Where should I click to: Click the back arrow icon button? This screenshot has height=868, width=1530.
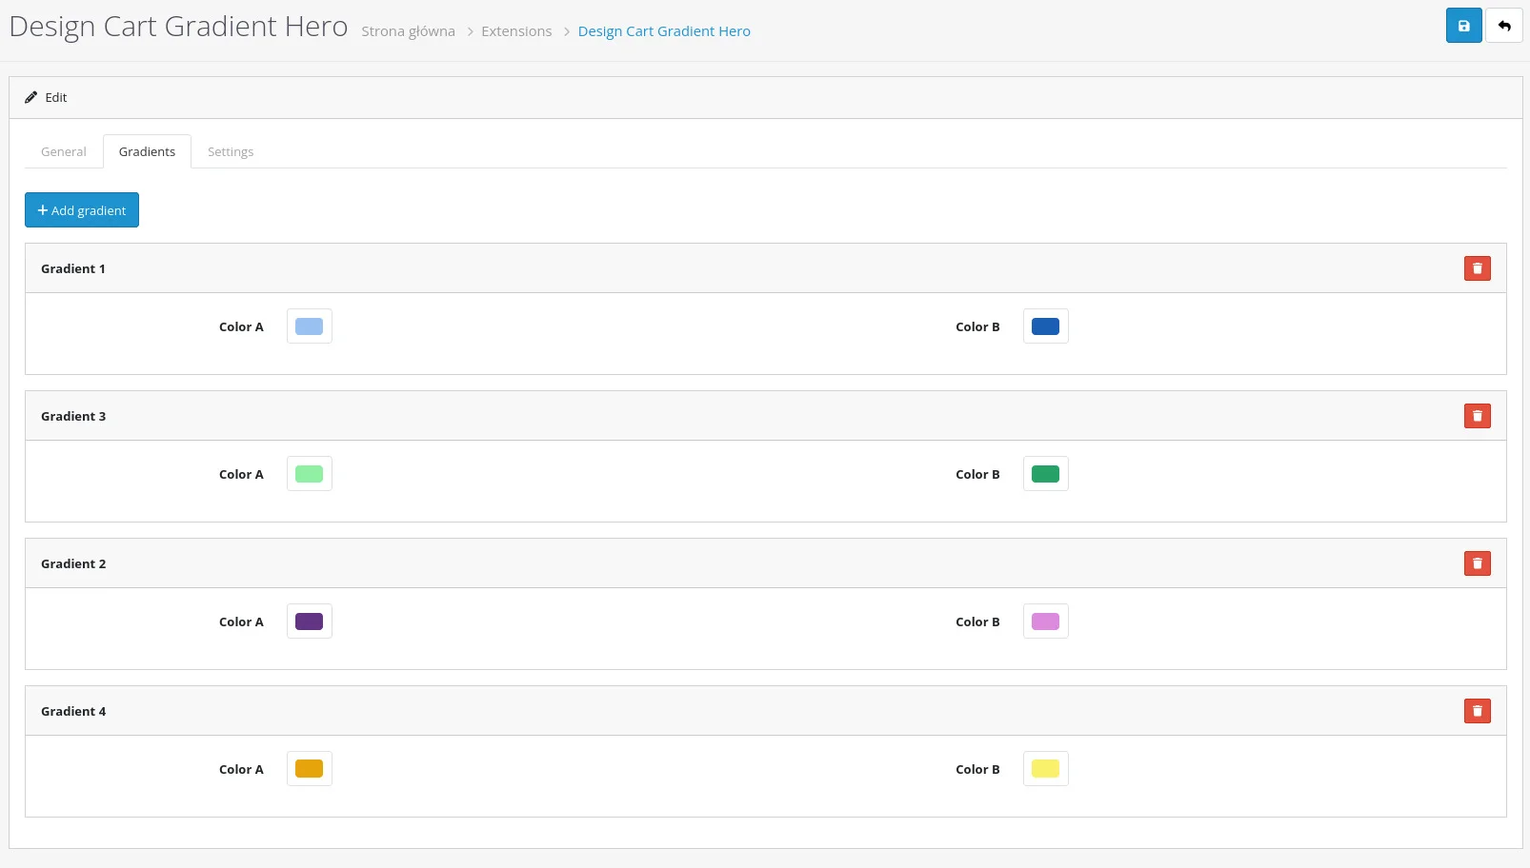1504,26
